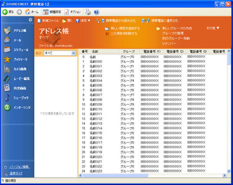Click Renumber (リナンバー) link
The image size is (233, 185).
point(169,43)
